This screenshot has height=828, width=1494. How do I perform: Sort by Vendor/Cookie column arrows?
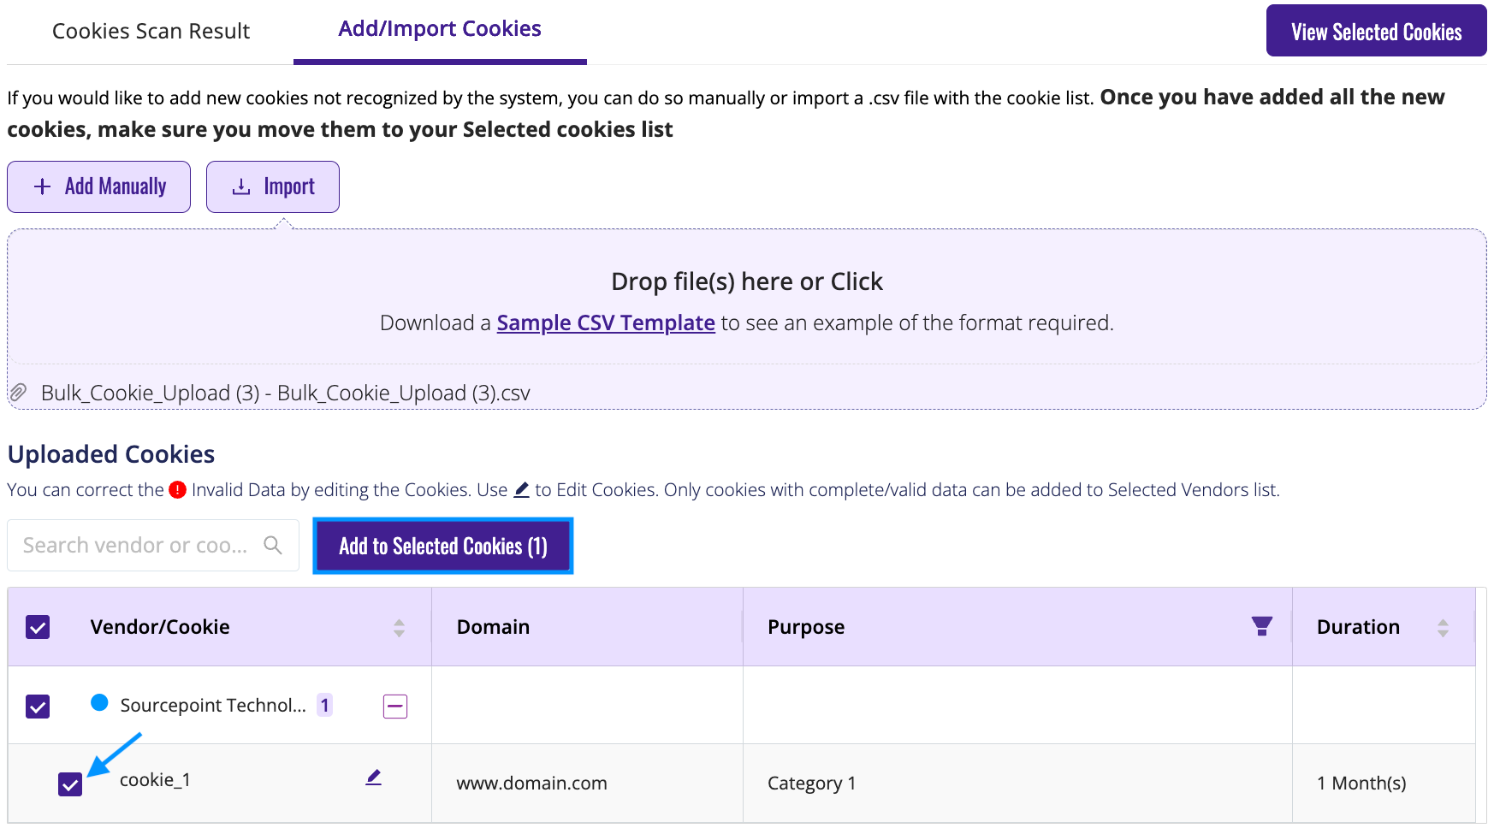tap(399, 628)
